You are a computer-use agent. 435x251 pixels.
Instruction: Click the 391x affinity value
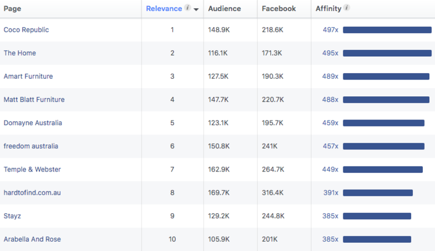330,192
